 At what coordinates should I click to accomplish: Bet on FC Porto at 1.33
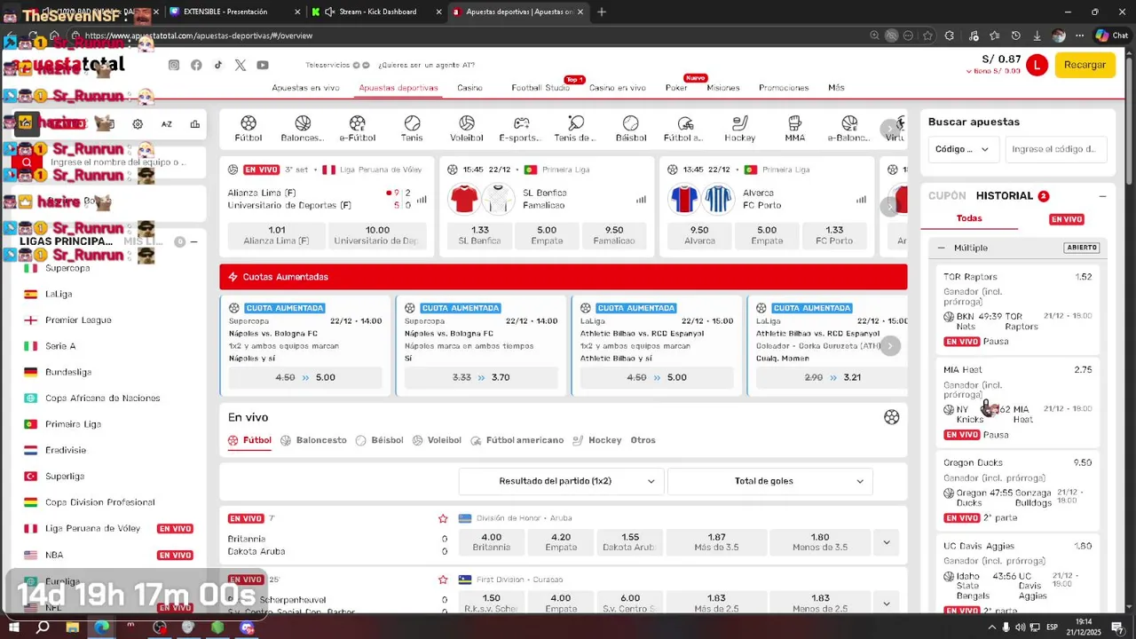coord(834,235)
